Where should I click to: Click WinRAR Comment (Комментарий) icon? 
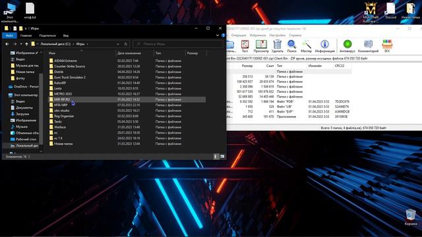click(368, 46)
